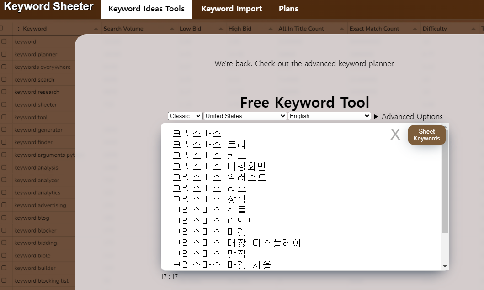
Task: Sort by All In Title Count column
Action: [301, 29]
